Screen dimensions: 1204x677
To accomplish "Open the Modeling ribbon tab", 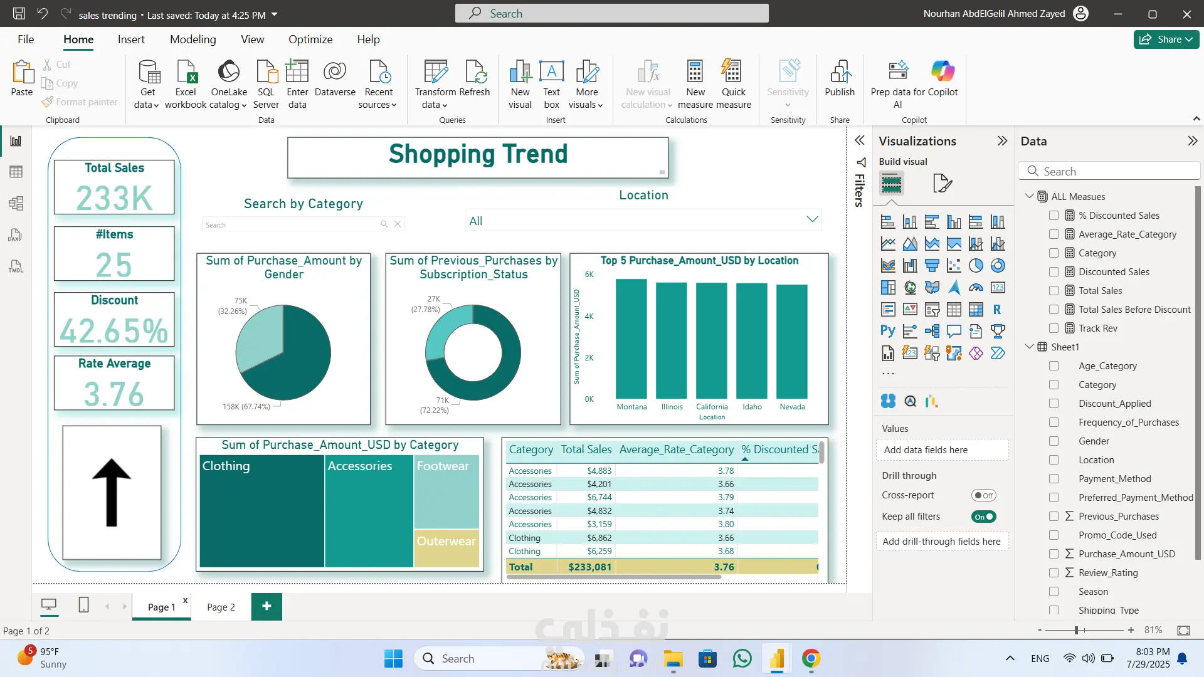I will tap(193, 39).
